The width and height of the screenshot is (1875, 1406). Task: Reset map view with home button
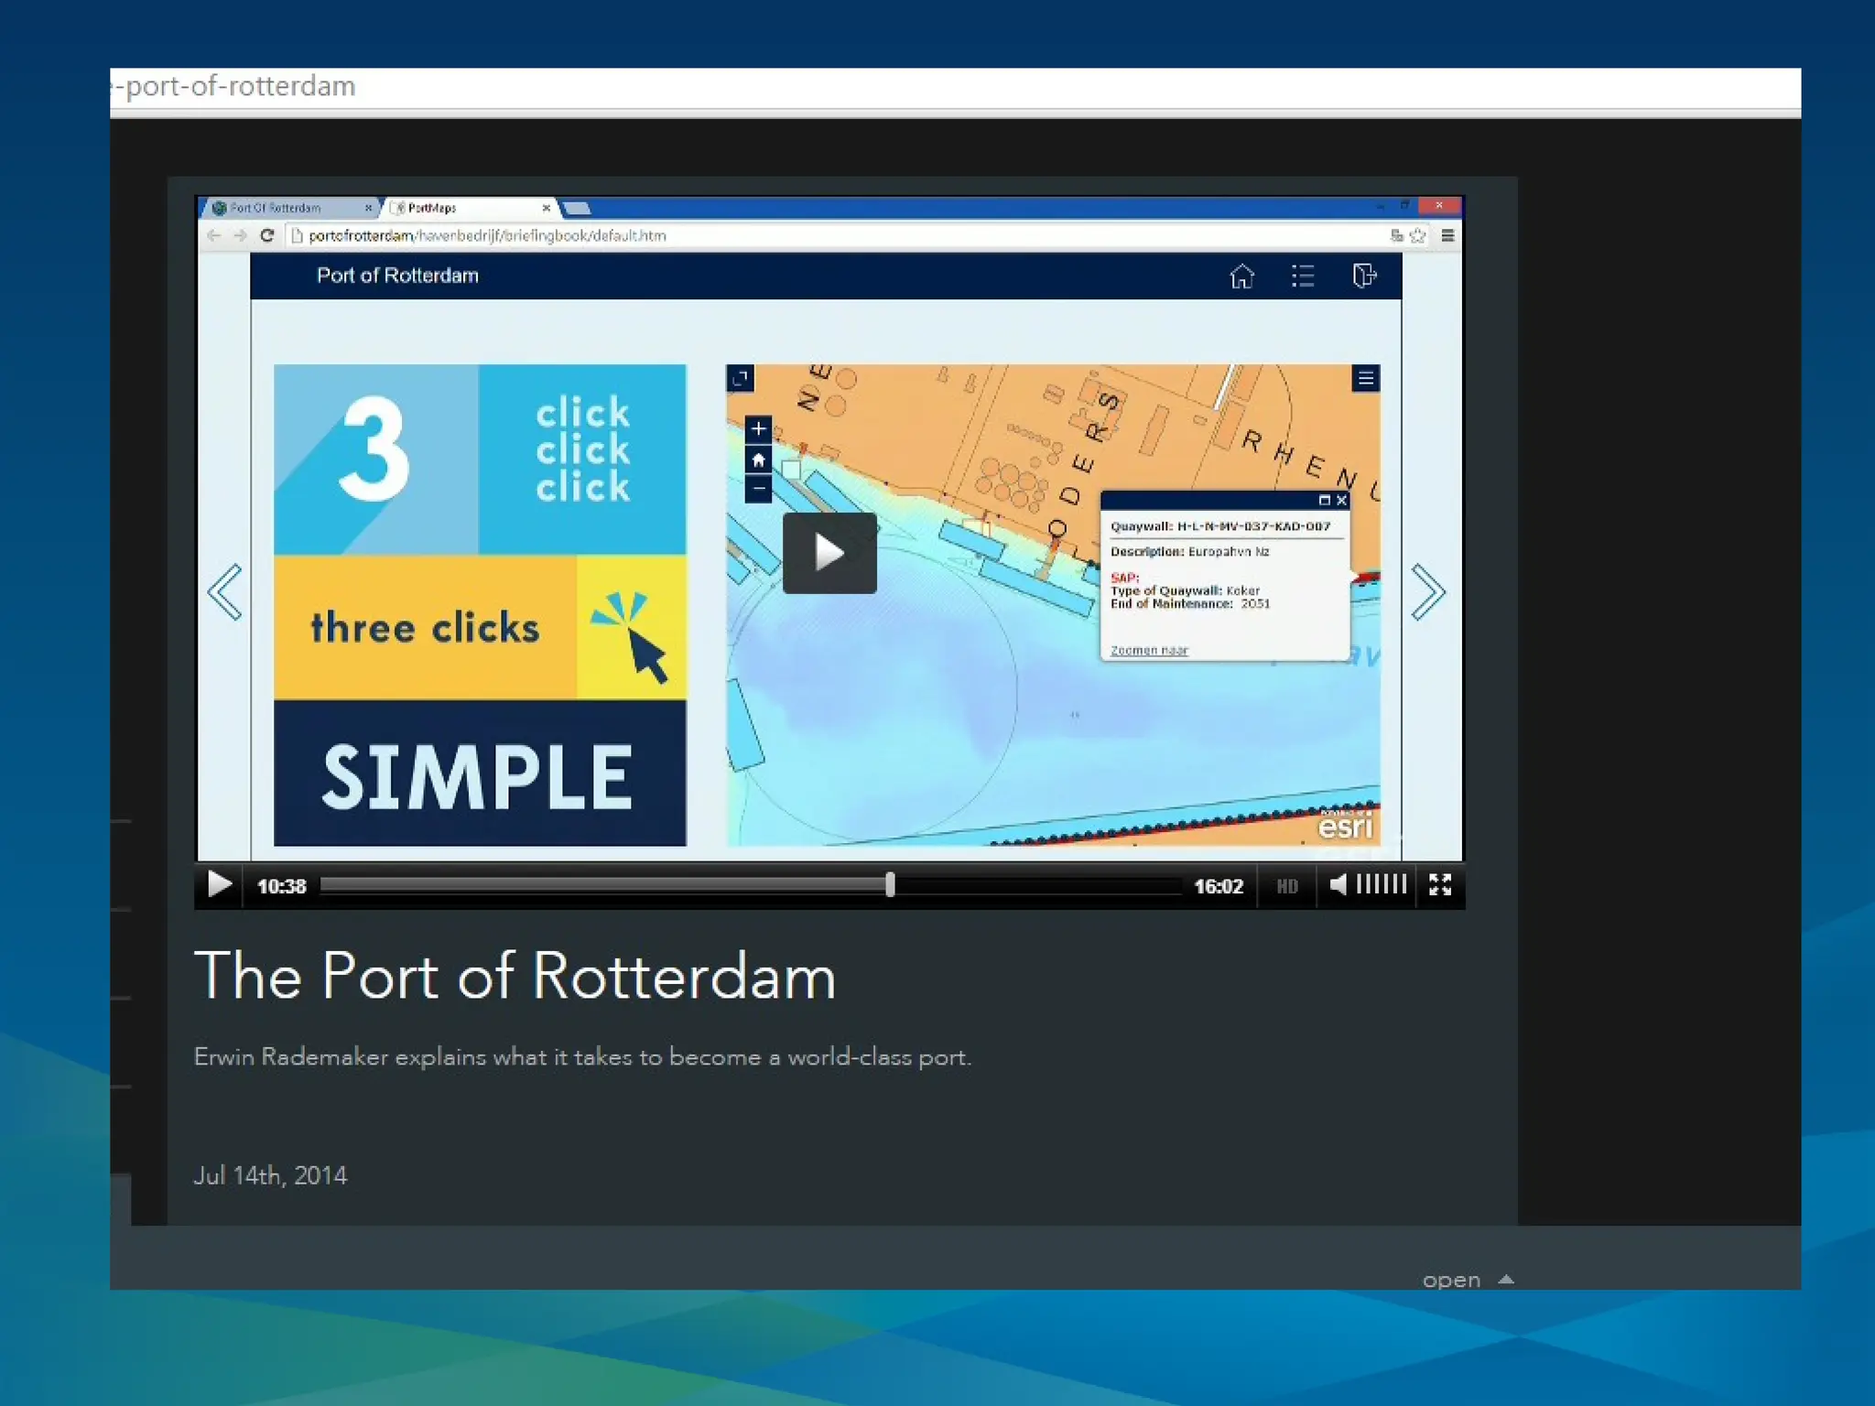758,460
